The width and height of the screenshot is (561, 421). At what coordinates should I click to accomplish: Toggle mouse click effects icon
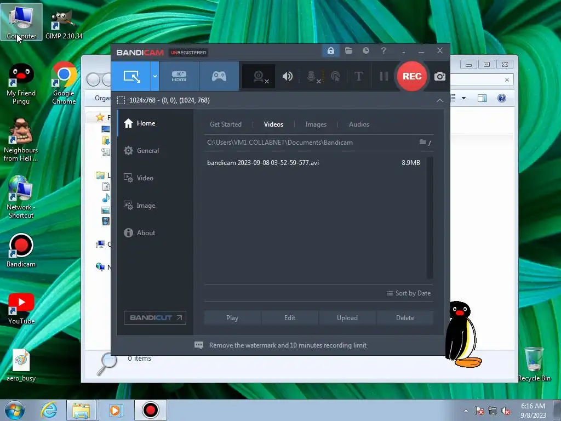click(x=335, y=76)
